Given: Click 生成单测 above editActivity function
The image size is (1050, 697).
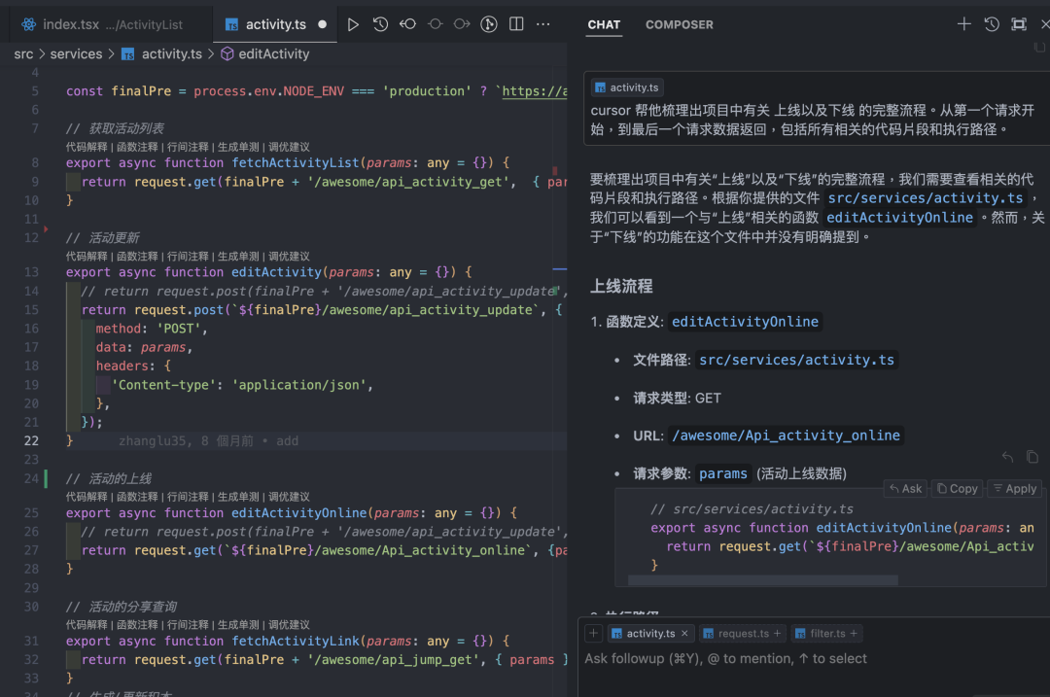Looking at the screenshot, I should [238, 257].
